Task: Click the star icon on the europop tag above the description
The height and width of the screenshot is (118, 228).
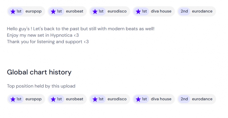Action: pyautogui.click(x=13, y=11)
